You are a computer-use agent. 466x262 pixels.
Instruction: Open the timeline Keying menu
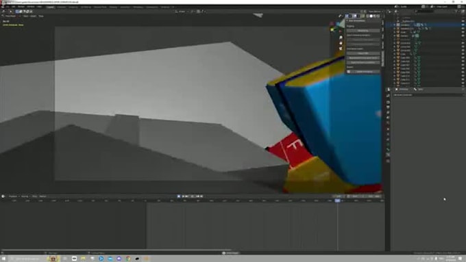[25, 196]
